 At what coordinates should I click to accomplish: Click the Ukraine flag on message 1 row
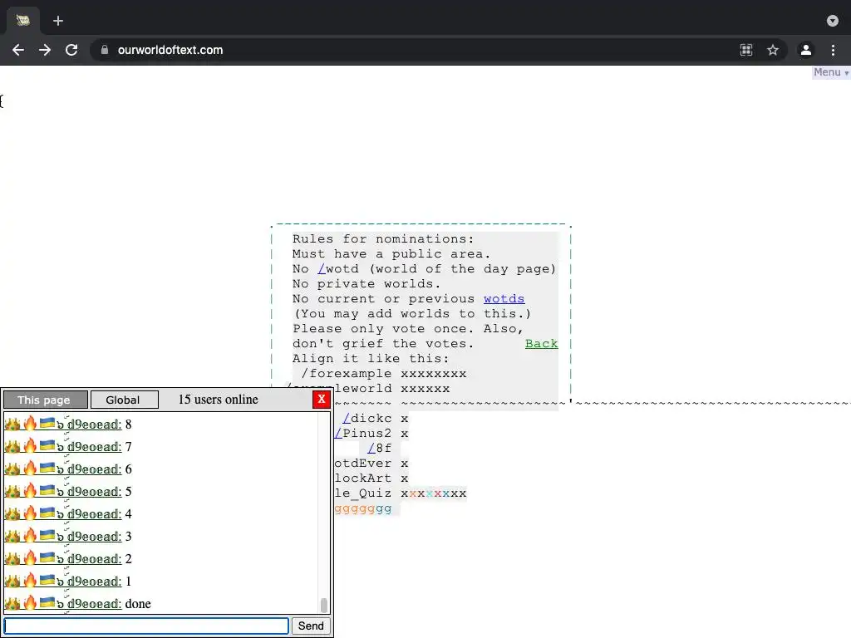point(47,580)
